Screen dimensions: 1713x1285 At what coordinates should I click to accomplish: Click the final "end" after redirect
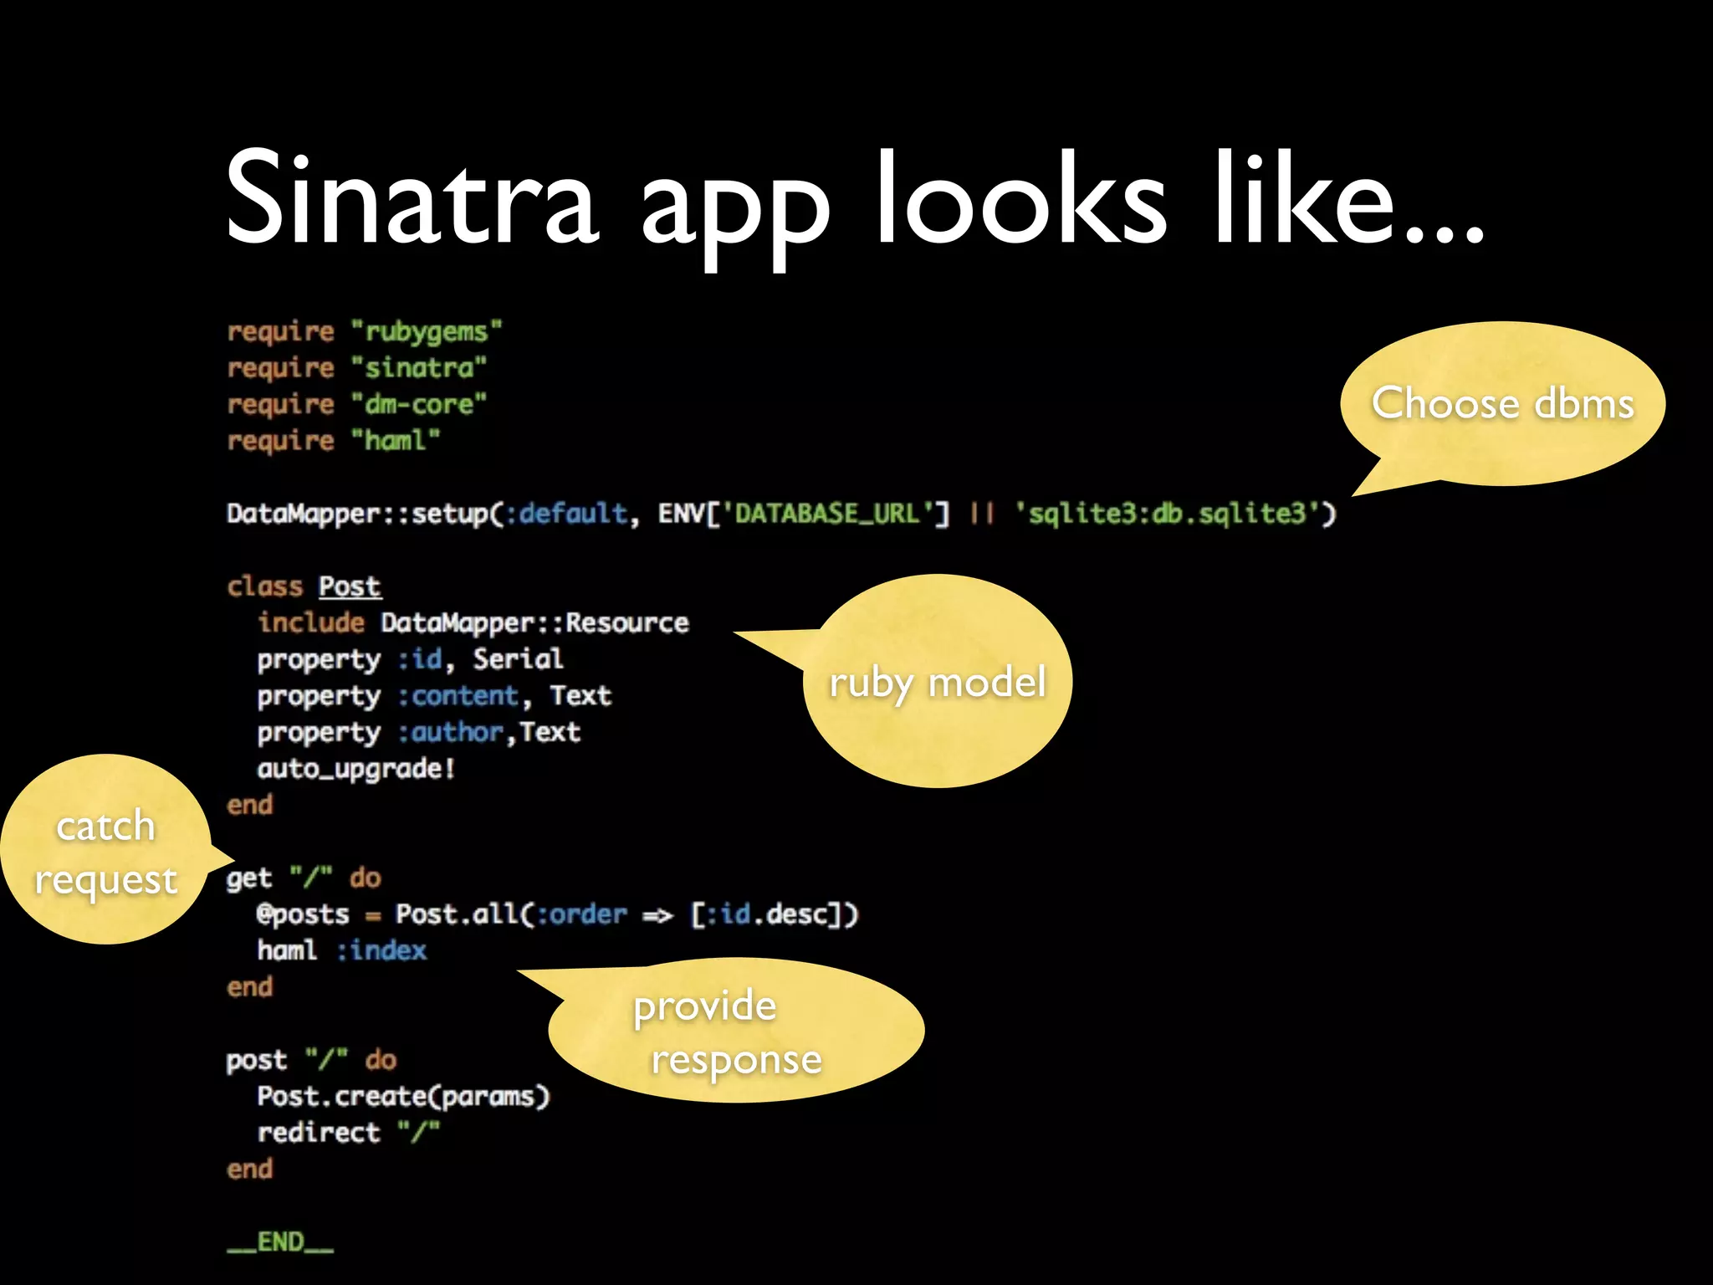tap(250, 1170)
